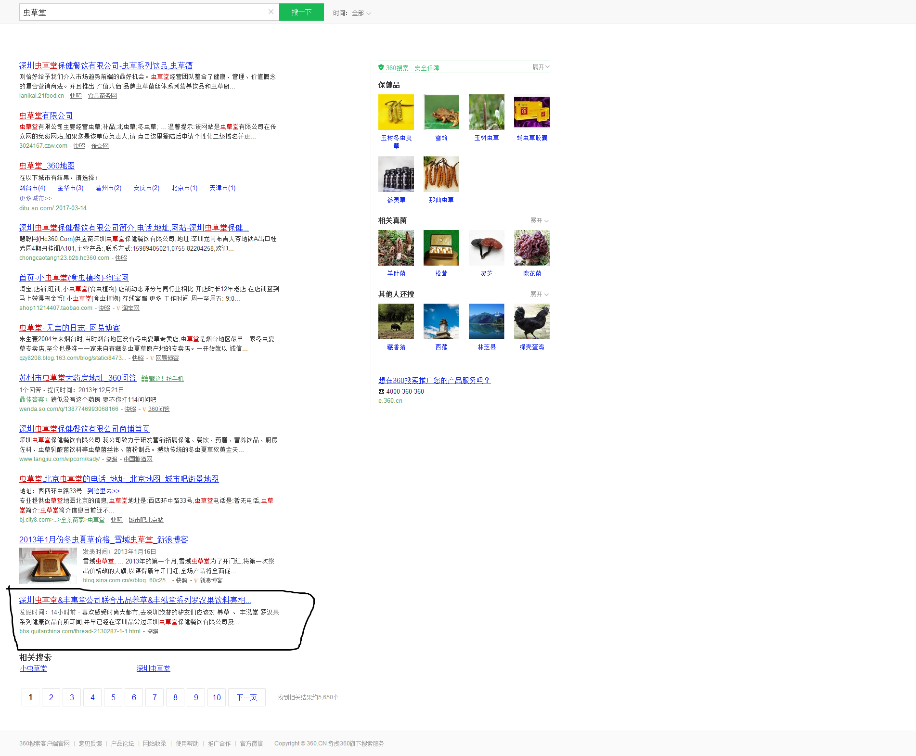Open footer link 意见反馈

click(x=90, y=743)
